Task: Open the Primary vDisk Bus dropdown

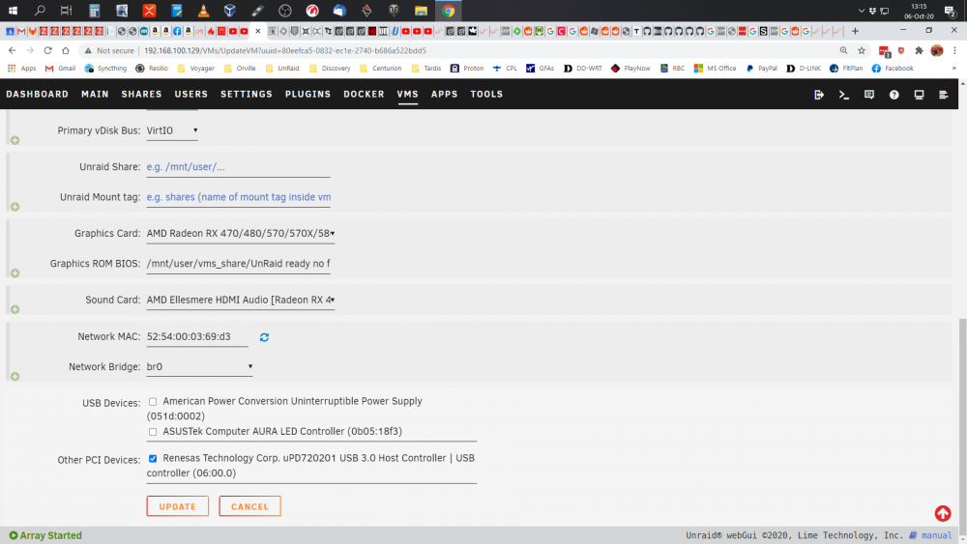Action: [x=172, y=130]
